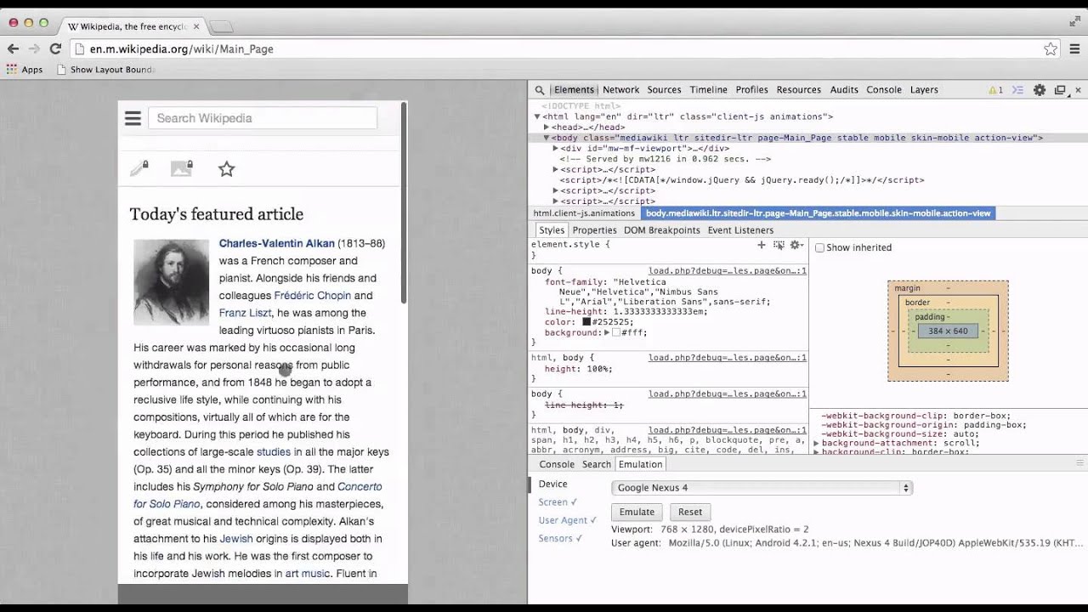Click the Apps grid bookmark icon
The height and width of the screenshot is (612, 1088).
(x=12, y=70)
